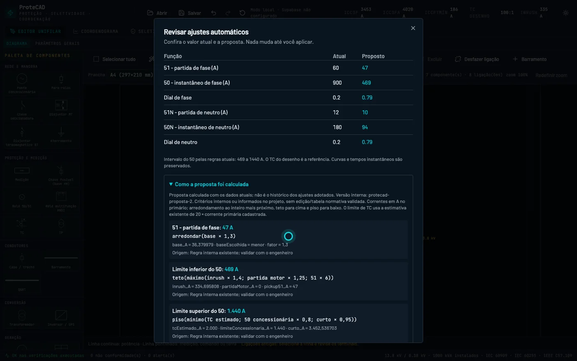Screen dimensions: 577x361
Task: Click the 'OK nas verificações executadas' status
Action: (x=45, y=355)
